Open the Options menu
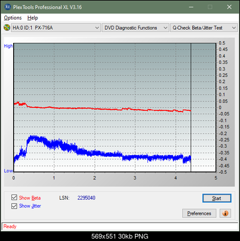 13,18
